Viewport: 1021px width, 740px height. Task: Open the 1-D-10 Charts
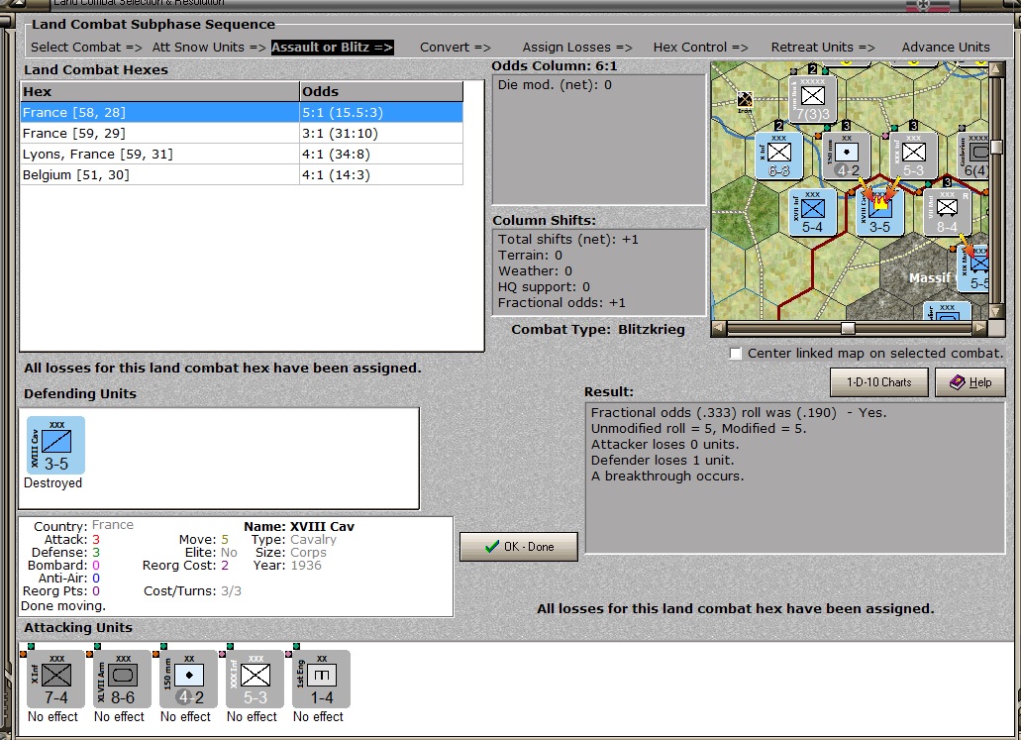(x=879, y=382)
